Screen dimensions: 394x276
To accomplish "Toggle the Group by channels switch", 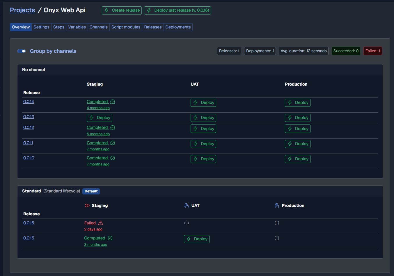I will (22, 51).
